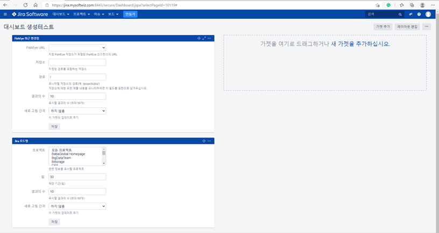
Task: Save the Jira 로드맵 gadget with 저장
Action: [54, 222]
